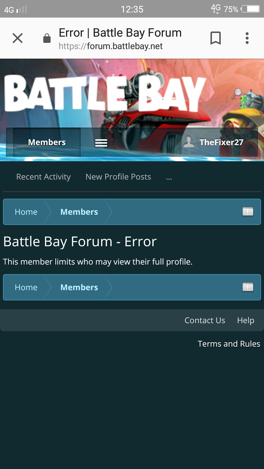This screenshot has width=264, height=469.
Task: Open the browser three-dot overflow menu
Action: 247,38
